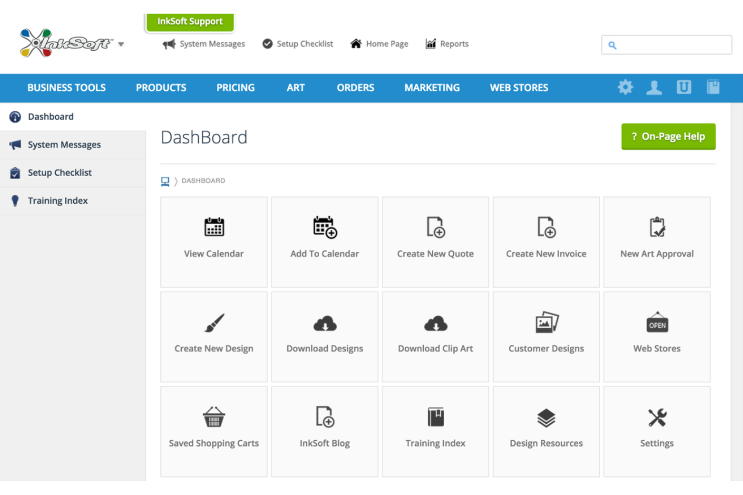
Task: Click the gear icon in blue navbar
Action: [x=626, y=87]
